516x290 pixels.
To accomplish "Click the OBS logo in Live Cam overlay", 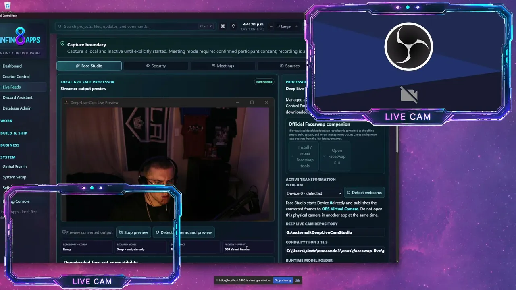I will [x=408, y=47].
